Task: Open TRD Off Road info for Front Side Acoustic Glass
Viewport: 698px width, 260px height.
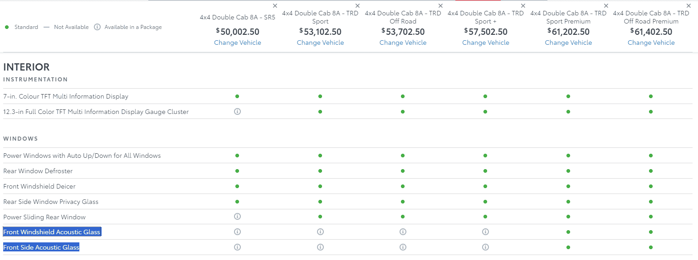Action: point(403,247)
